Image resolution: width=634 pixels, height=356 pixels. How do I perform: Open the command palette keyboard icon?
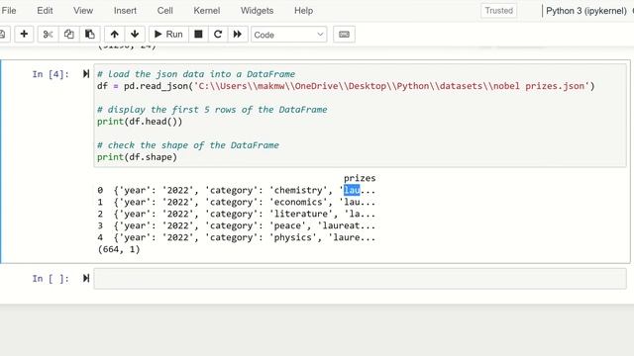point(344,35)
